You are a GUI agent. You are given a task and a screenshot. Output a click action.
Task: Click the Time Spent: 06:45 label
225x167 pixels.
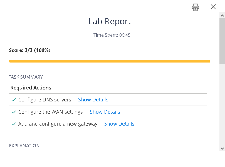[112, 35]
